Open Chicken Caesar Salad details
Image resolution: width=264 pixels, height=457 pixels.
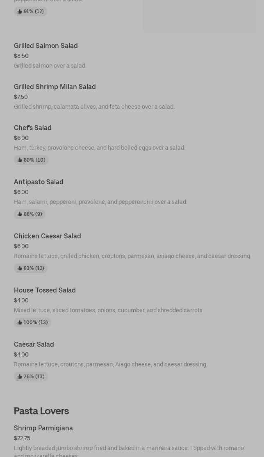coord(48,236)
